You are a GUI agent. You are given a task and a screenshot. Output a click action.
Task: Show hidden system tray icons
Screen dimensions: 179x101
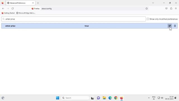[149, 98]
